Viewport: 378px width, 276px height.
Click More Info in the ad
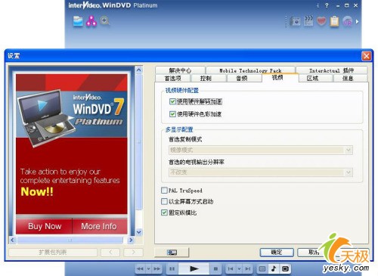tap(99, 226)
